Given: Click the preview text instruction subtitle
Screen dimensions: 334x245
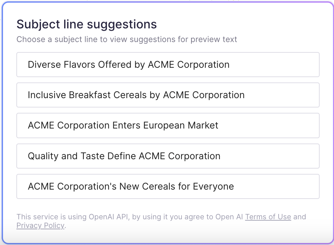Looking at the screenshot, I should pyautogui.click(x=127, y=39).
